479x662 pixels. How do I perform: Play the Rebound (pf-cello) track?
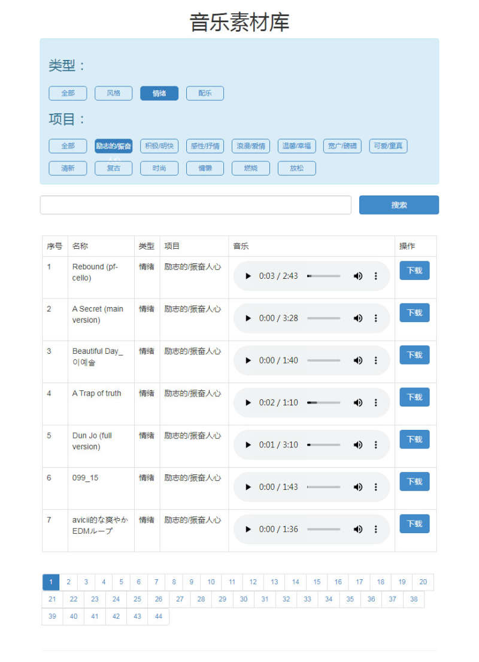[x=248, y=276]
